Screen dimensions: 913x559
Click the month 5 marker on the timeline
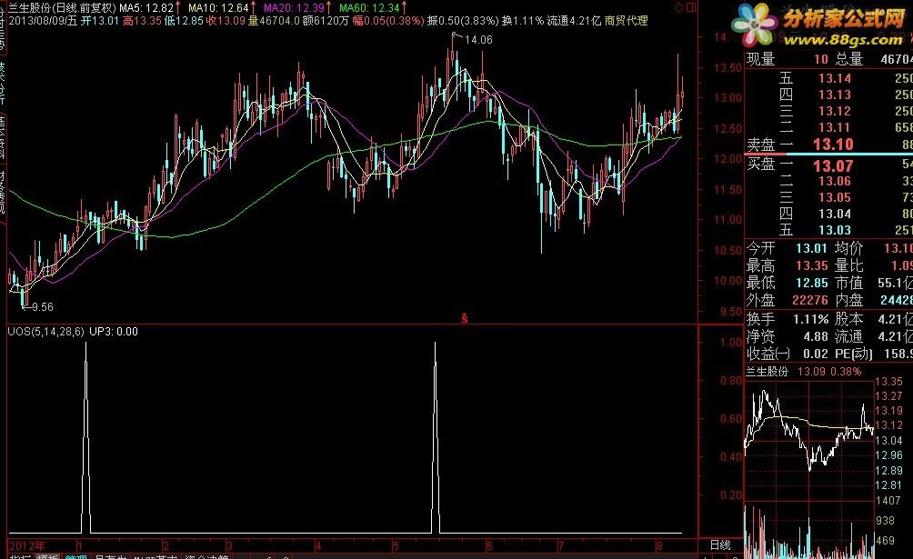pos(396,546)
